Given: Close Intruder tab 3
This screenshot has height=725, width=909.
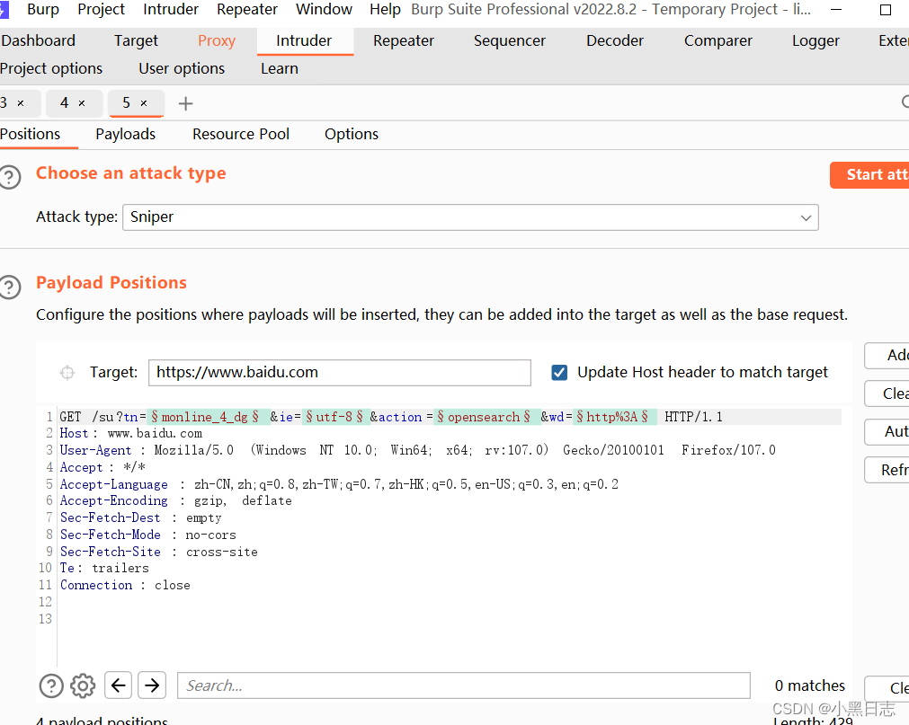Looking at the screenshot, I should pyautogui.click(x=21, y=103).
